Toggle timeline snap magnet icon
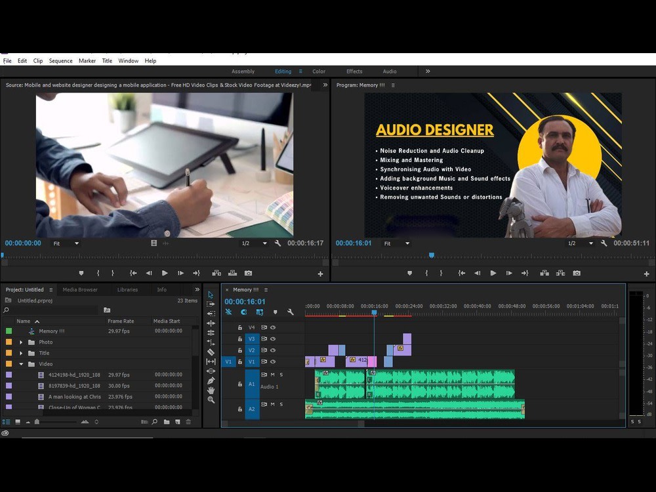The image size is (656, 492). [x=244, y=312]
